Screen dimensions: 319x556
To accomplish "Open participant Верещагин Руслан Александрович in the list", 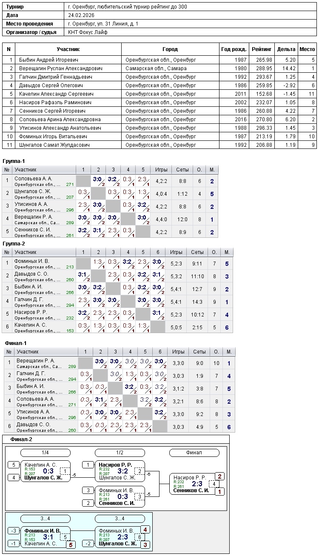I will (61, 68).
